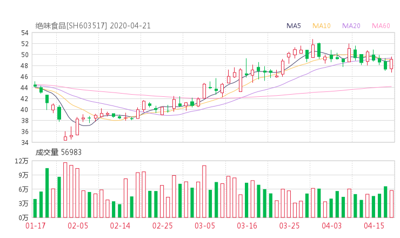The width and height of the screenshot is (400, 238).
Task: Click the 04-15 date axis label
Action: pyautogui.click(x=374, y=226)
